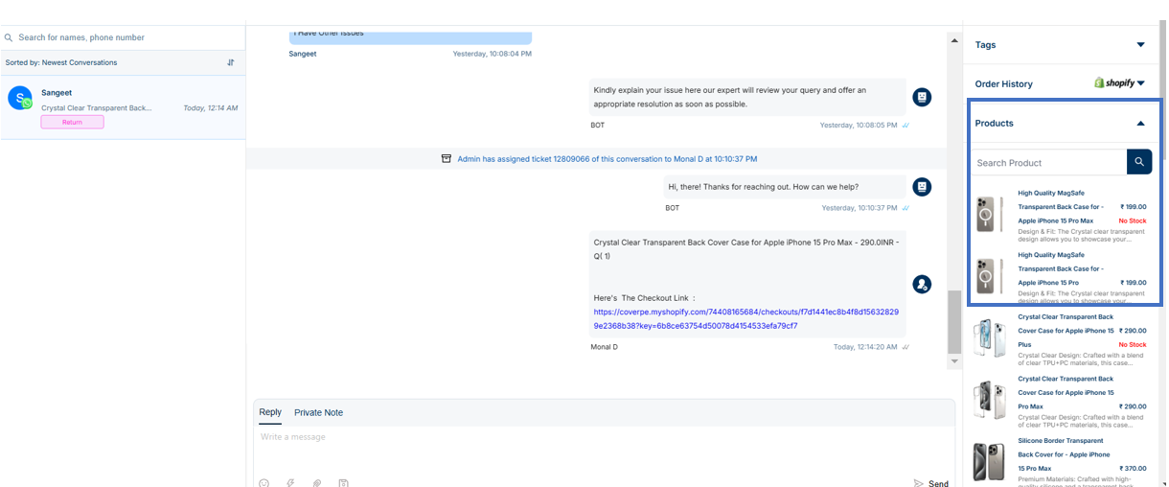Click No Stock label on iPhone 15 Plus case
Image resolution: width=1169 pixels, height=487 pixels.
[1133, 344]
